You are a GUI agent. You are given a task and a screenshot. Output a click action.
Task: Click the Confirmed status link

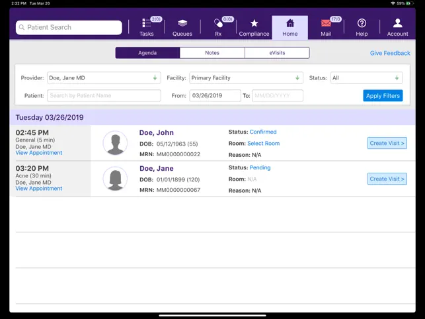tap(263, 132)
